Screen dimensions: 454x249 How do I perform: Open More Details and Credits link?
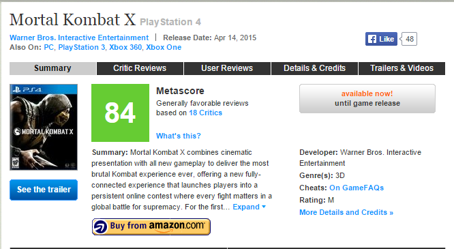click(x=346, y=212)
